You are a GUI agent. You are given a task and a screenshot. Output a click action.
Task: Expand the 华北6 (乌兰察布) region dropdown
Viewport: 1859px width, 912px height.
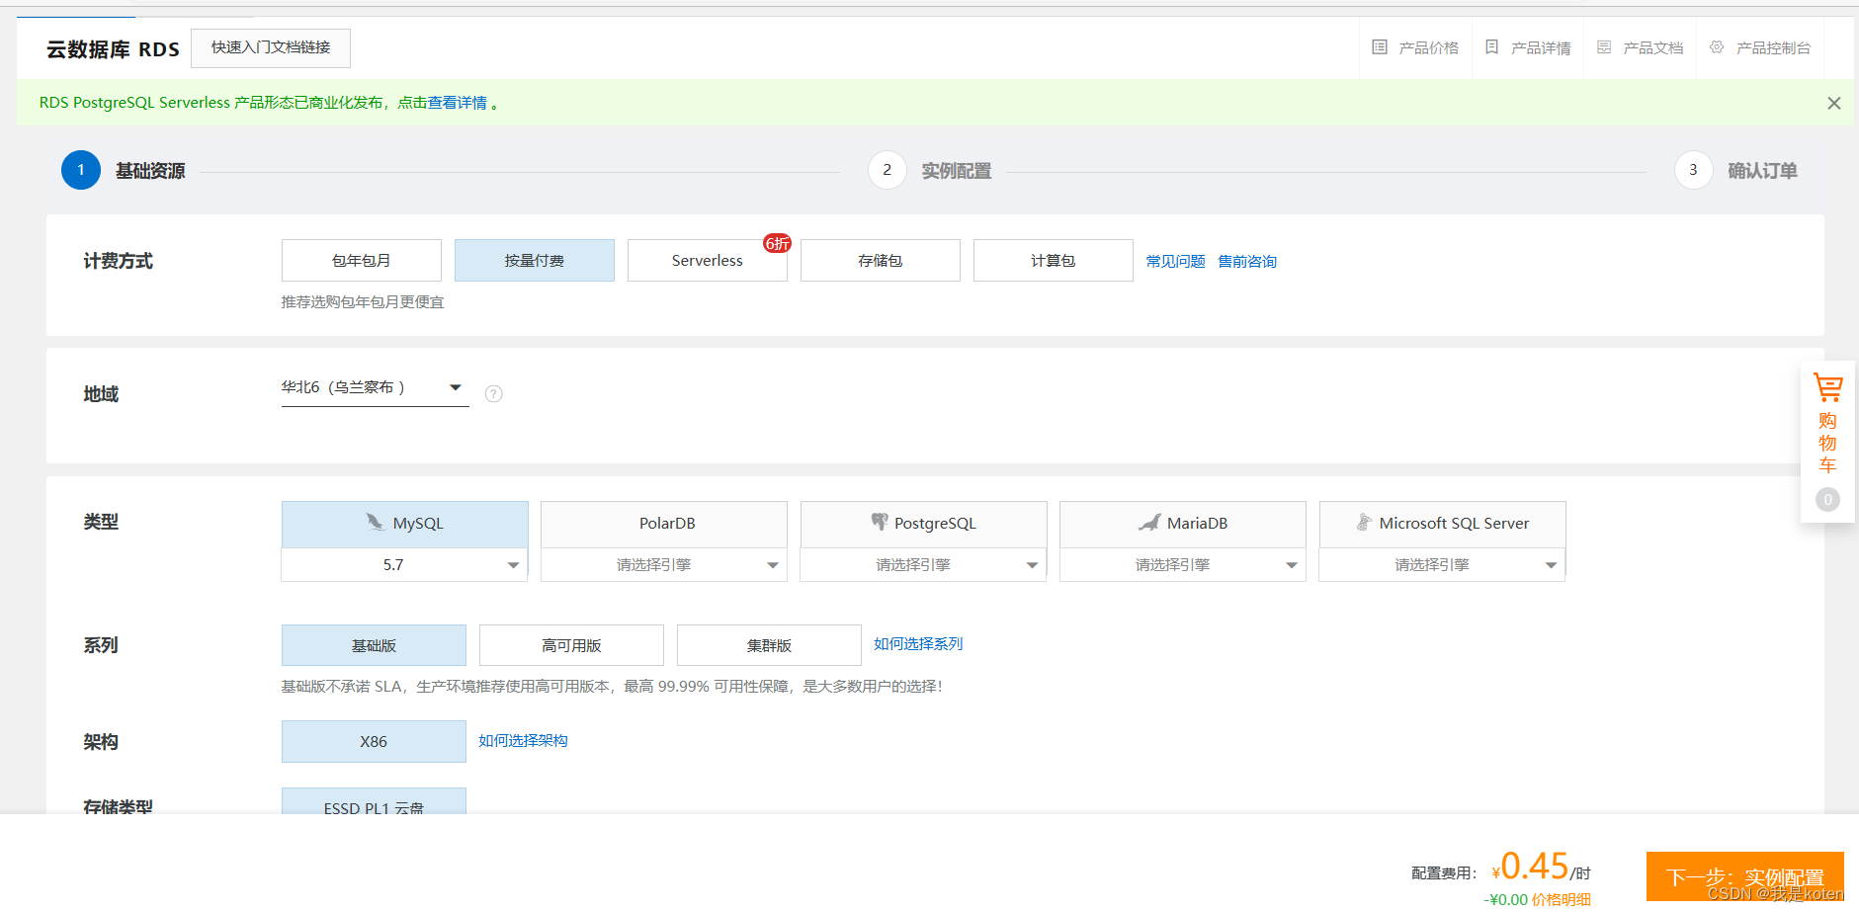click(375, 387)
